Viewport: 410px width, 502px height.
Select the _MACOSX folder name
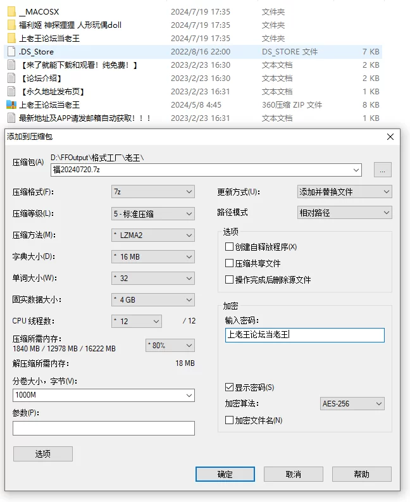(39, 12)
